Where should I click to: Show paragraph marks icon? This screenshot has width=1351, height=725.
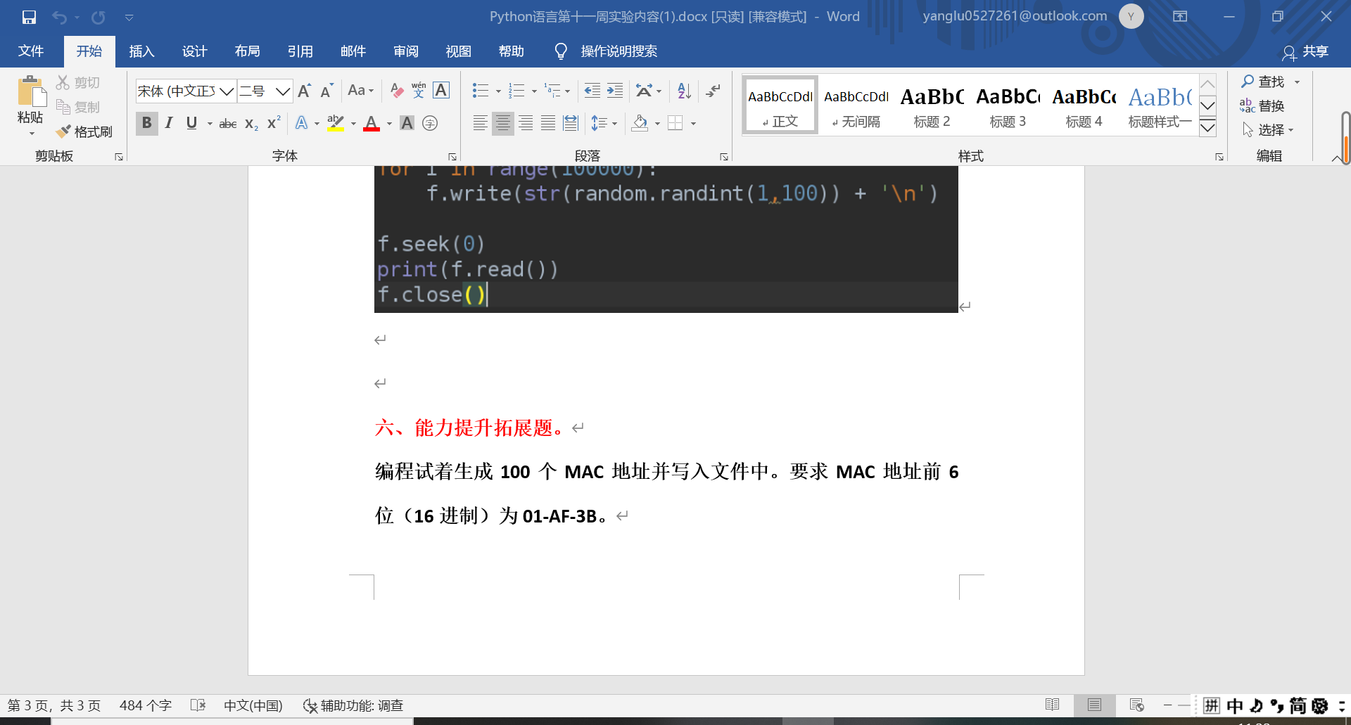click(x=713, y=91)
